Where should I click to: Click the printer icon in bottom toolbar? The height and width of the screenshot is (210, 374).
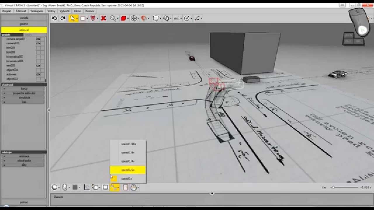134,188
